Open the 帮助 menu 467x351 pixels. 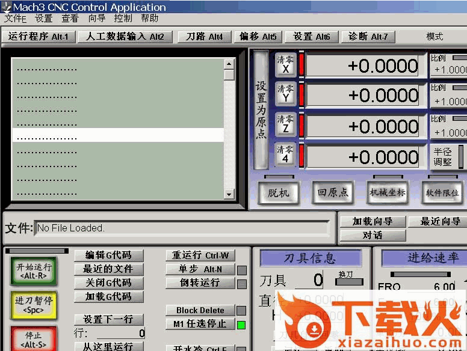[x=150, y=18]
